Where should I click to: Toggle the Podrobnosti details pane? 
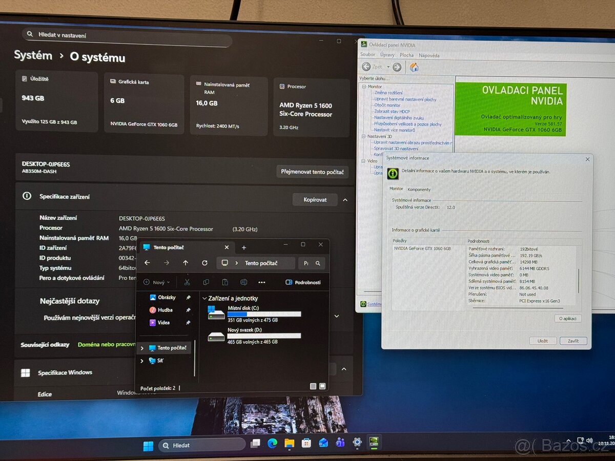[x=303, y=282]
